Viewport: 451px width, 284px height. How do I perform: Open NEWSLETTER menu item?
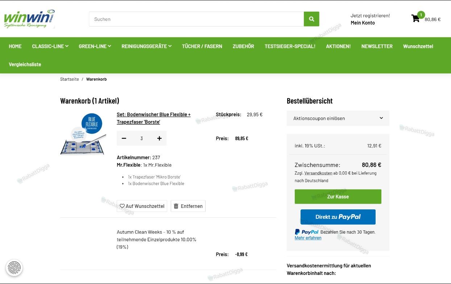pyautogui.click(x=377, y=46)
